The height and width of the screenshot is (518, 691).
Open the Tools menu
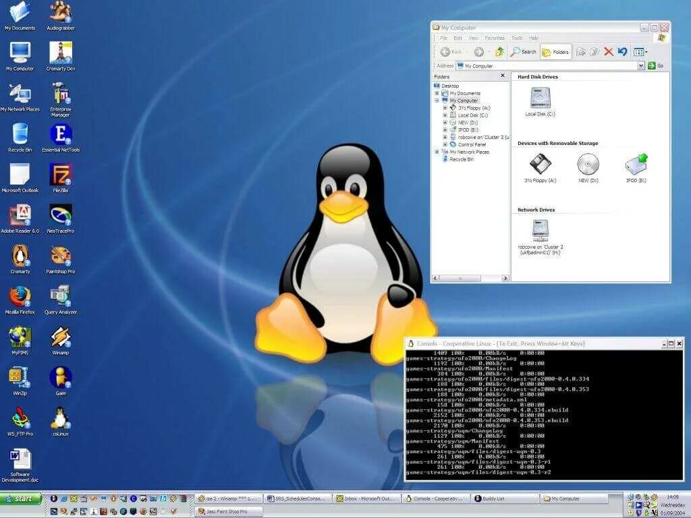point(517,38)
